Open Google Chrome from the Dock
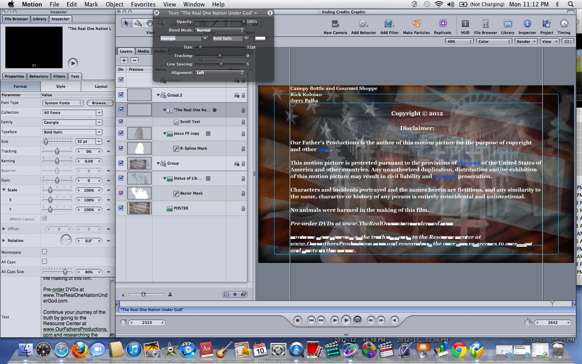The image size is (582, 364). (x=459, y=349)
